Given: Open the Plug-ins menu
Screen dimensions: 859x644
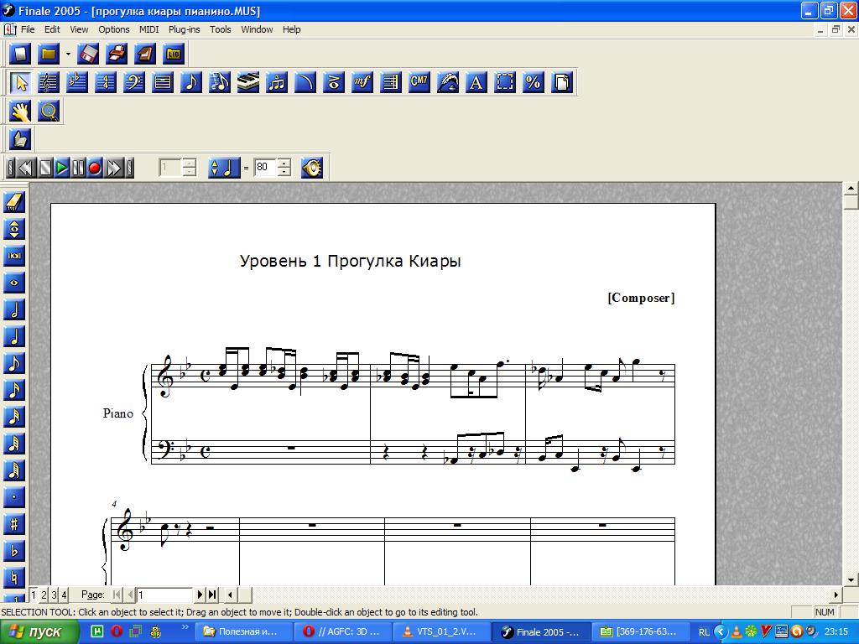Looking at the screenshot, I should (x=184, y=29).
